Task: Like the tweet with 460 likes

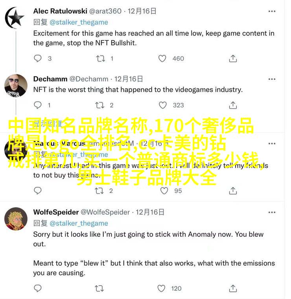Action: [162, 58]
